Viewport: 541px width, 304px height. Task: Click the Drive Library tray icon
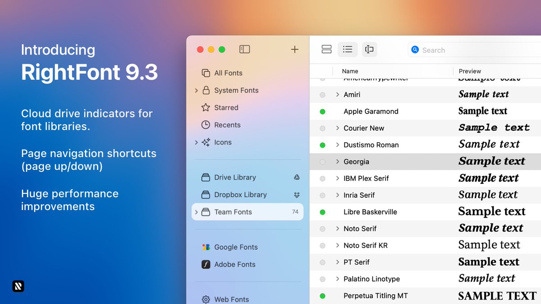point(206,177)
